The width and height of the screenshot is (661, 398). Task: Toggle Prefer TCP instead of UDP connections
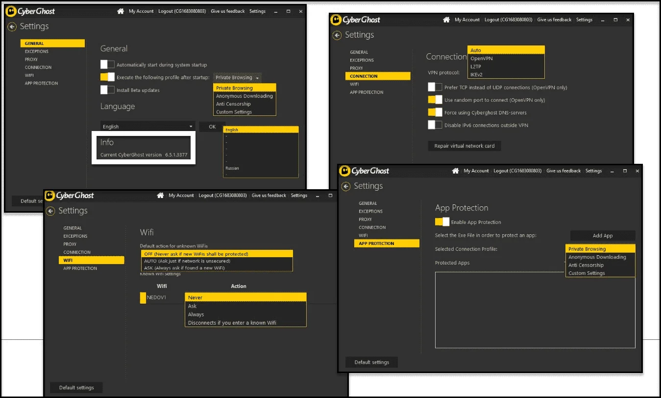(435, 87)
